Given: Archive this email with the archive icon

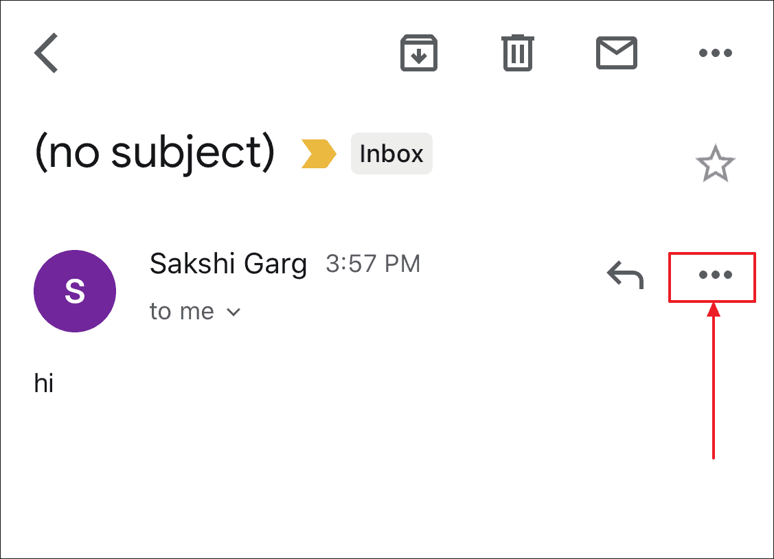Looking at the screenshot, I should coord(419,53).
